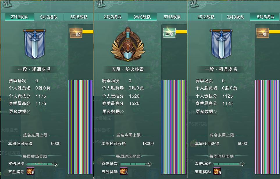Click the 双倍场次 progress bar in left panel
280x179 pixels.
pos(42,164)
